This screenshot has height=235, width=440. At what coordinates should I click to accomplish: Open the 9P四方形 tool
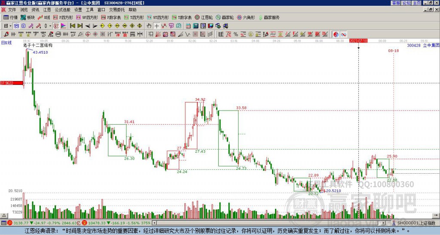(x=87, y=17)
